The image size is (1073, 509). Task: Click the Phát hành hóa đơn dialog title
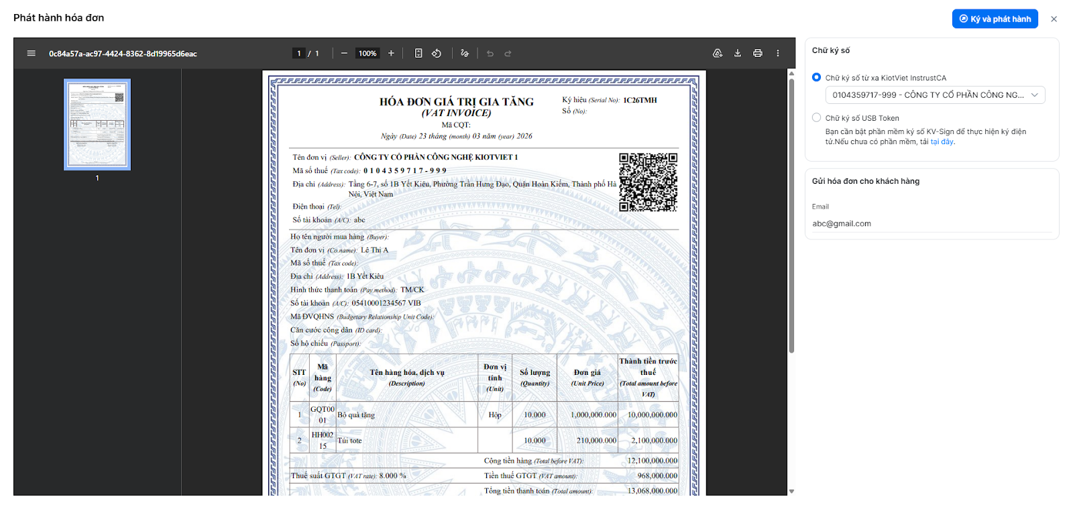59,18
